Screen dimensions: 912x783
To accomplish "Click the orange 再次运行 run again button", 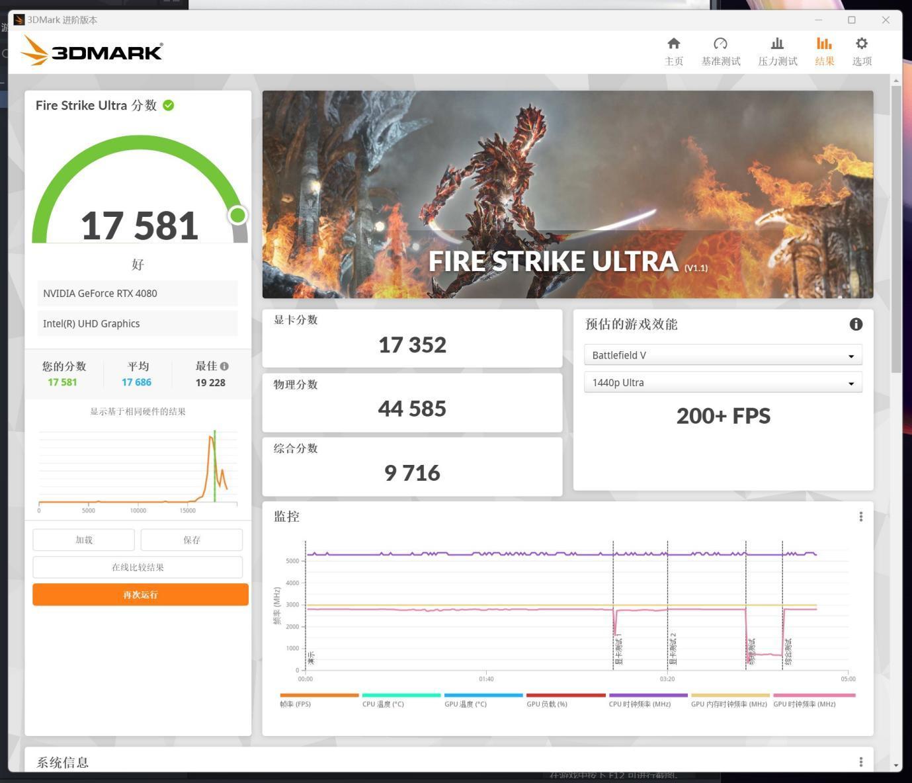I will [140, 595].
